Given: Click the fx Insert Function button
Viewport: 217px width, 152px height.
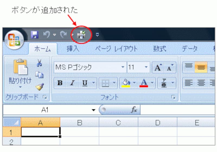Looking at the screenshot, I should point(134,110).
